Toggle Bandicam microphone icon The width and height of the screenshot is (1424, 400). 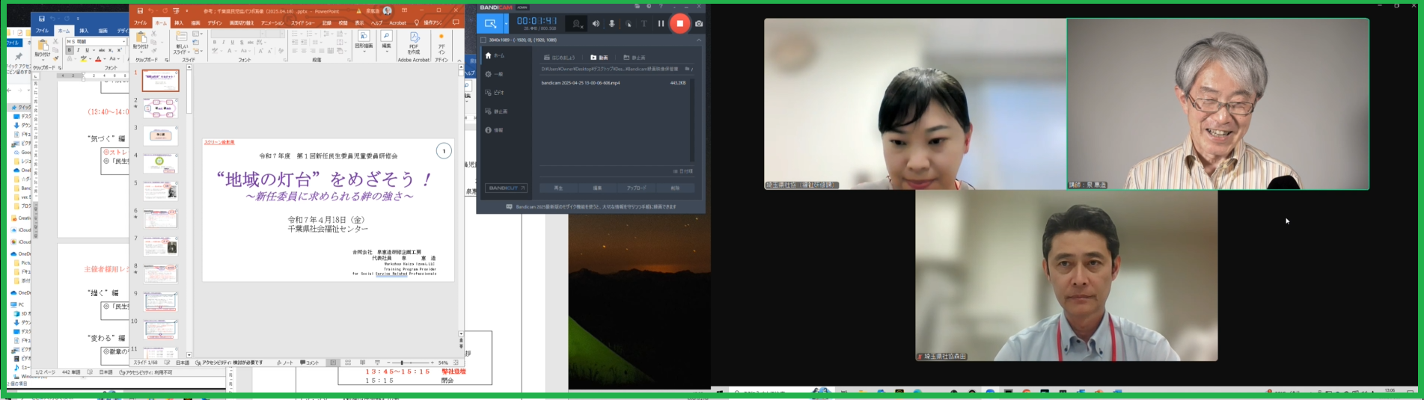click(612, 23)
